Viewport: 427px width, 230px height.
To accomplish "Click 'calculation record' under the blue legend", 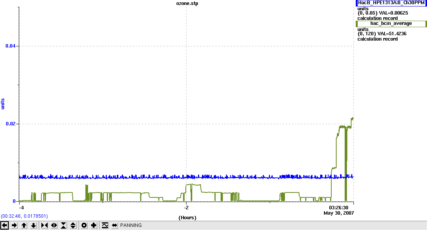I will 378,18.
